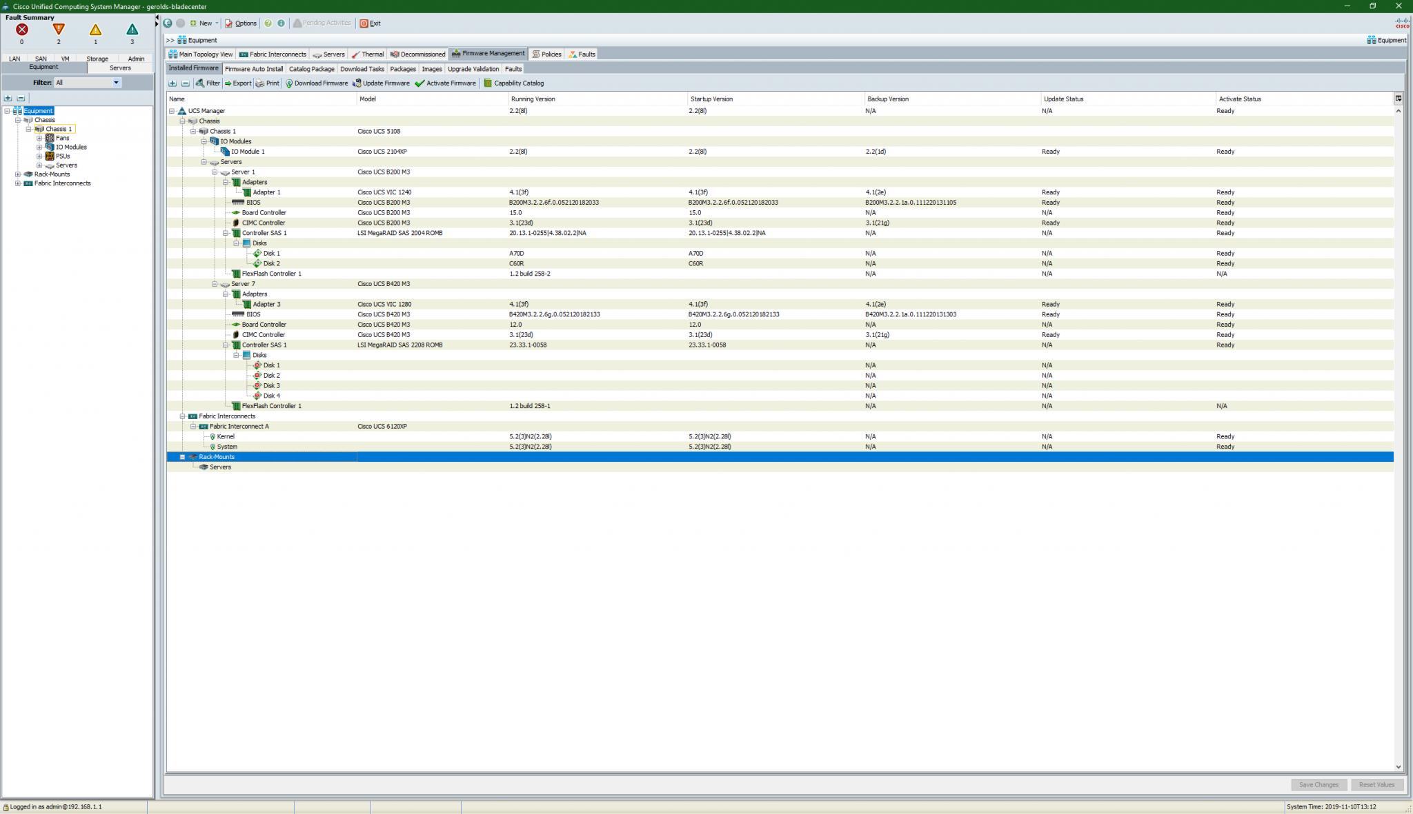Expand all rows in firmware table

pyautogui.click(x=172, y=83)
